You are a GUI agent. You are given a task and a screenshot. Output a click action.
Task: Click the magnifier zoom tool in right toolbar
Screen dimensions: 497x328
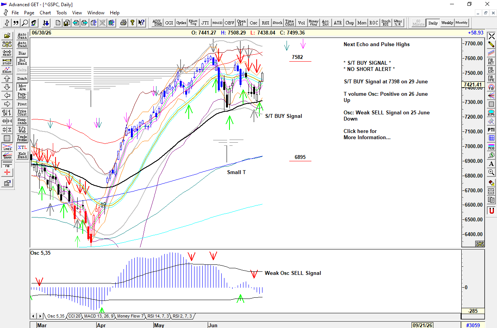click(x=491, y=172)
